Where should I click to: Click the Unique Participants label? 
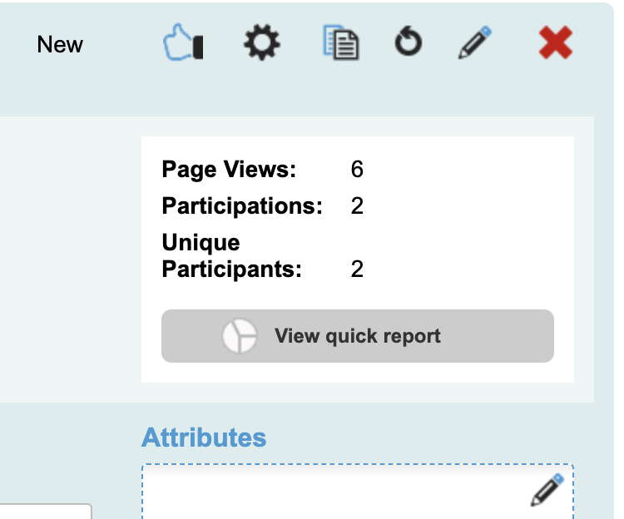pos(231,256)
